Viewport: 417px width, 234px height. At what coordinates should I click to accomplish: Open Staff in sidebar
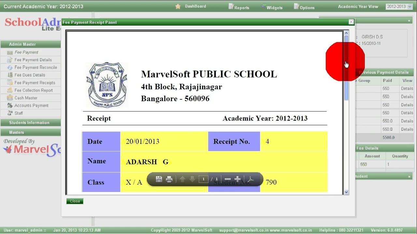click(x=19, y=113)
